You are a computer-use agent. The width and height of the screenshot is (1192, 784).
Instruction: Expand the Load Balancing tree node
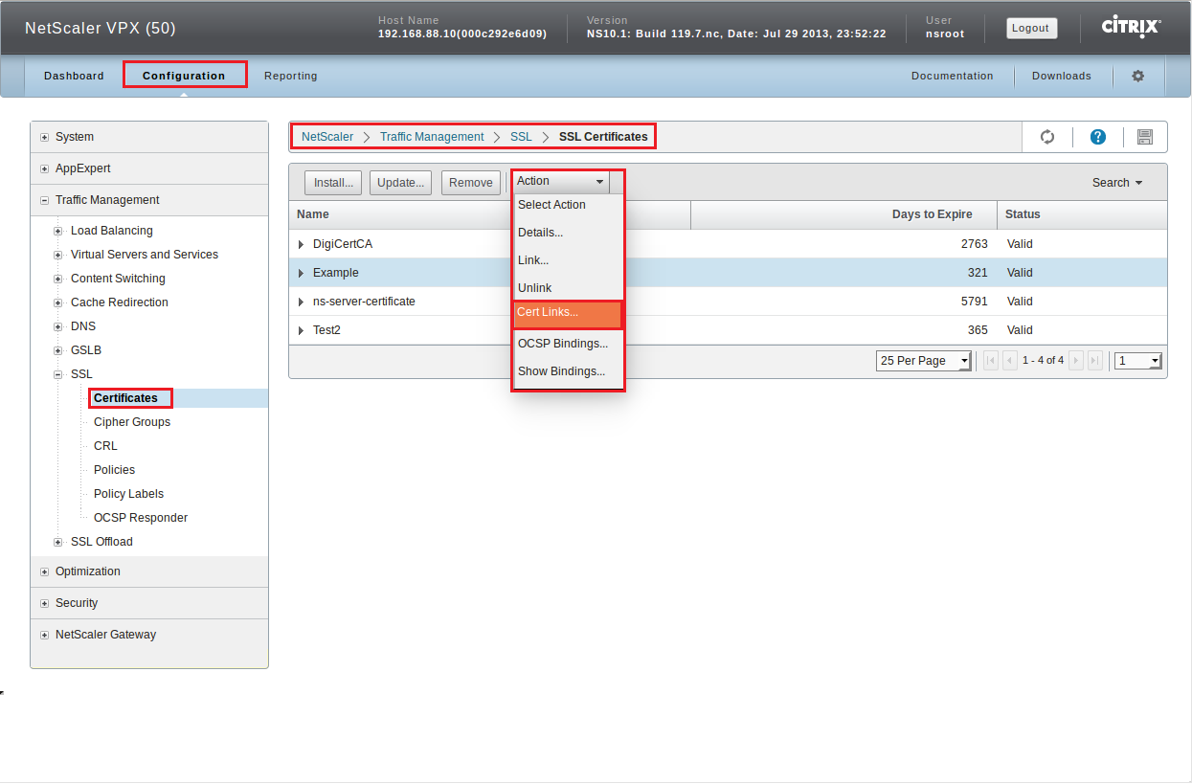tap(58, 231)
